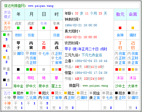Screen dimensions: 142x112
Task: Click the gray square beside 阳金
Action: [91, 93]
